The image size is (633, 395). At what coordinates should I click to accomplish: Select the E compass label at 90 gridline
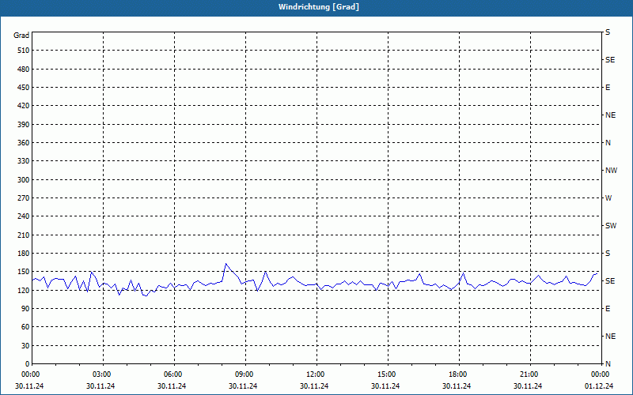pyautogui.click(x=608, y=308)
